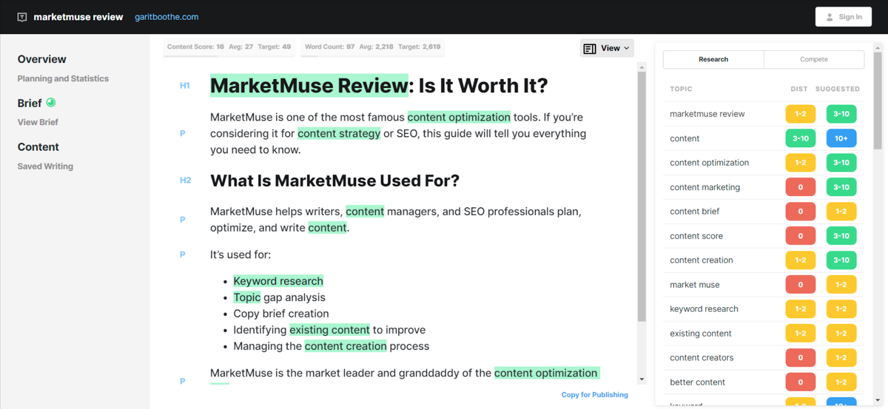
Task: Open the Brief section in sidebar
Action: (29, 103)
